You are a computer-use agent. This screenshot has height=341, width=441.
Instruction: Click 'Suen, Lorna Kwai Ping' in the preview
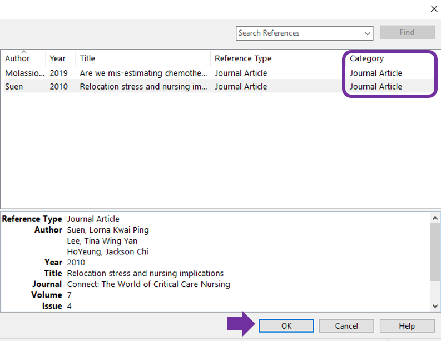[x=108, y=230]
